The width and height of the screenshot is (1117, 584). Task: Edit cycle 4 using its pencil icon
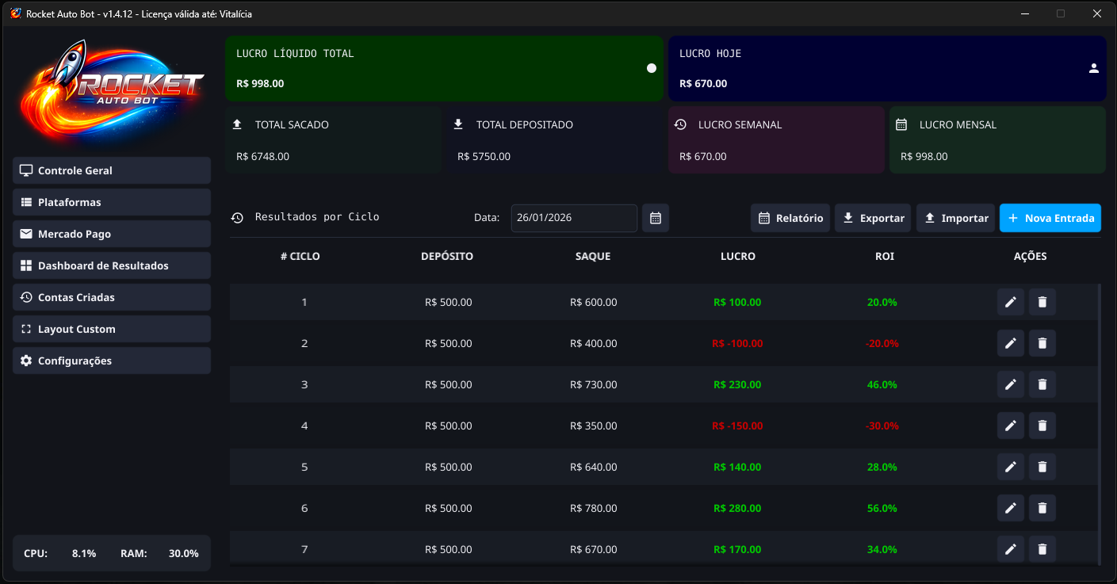pyautogui.click(x=1010, y=426)
